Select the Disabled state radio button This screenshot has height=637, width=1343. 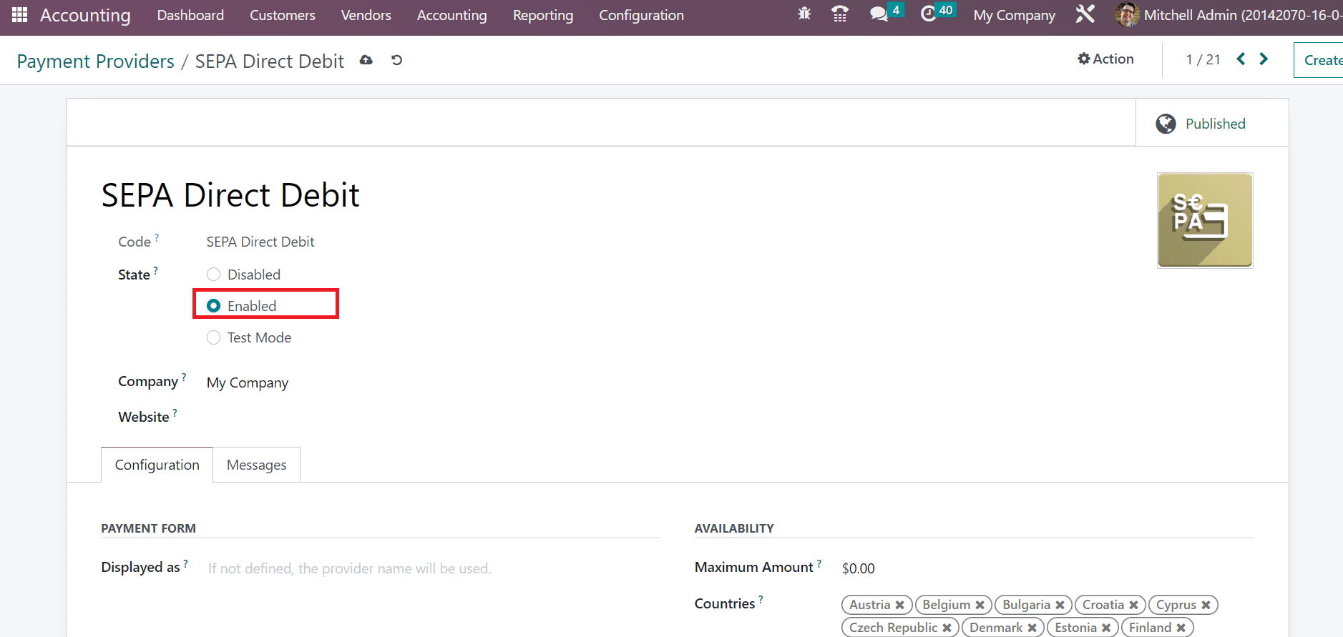(213, 275)
